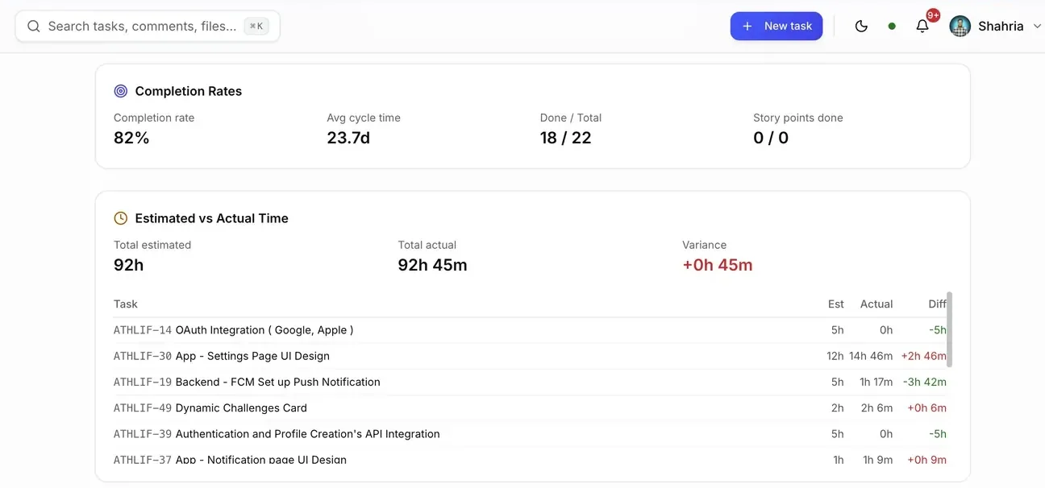Click the 1h 17m actual time cell
This screenshot has height=488, width=1045.
[x=876, y=382]
